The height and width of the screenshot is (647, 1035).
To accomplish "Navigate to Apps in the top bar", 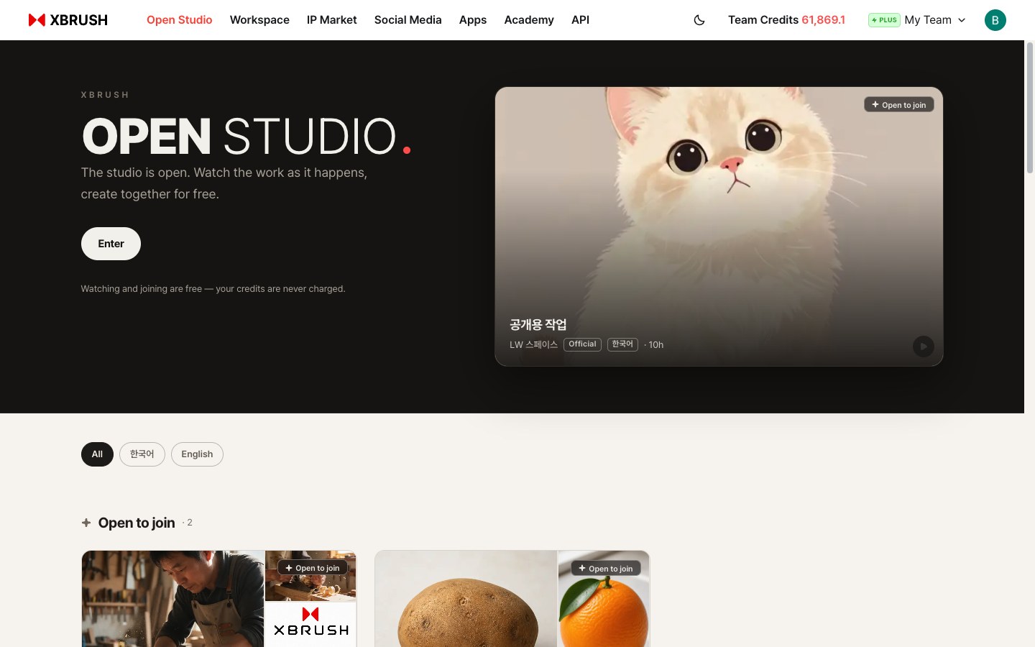I will 473,20.
